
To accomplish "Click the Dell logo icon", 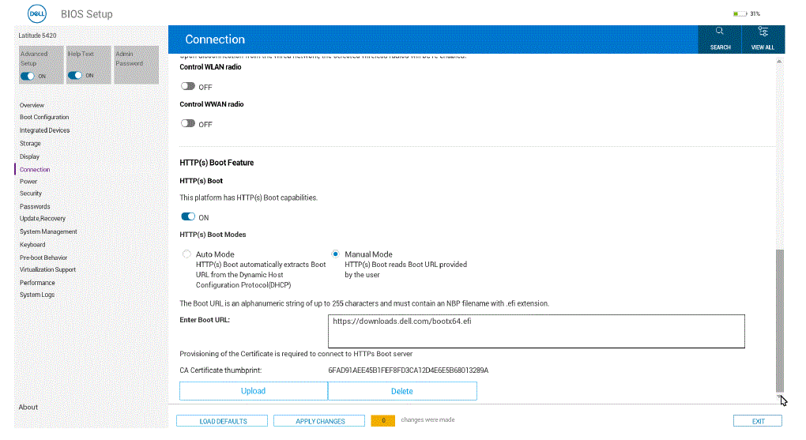I will pos(37,14).
